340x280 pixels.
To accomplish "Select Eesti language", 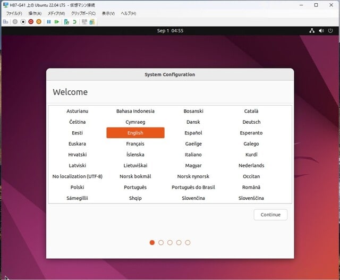I will click(77, 133).
